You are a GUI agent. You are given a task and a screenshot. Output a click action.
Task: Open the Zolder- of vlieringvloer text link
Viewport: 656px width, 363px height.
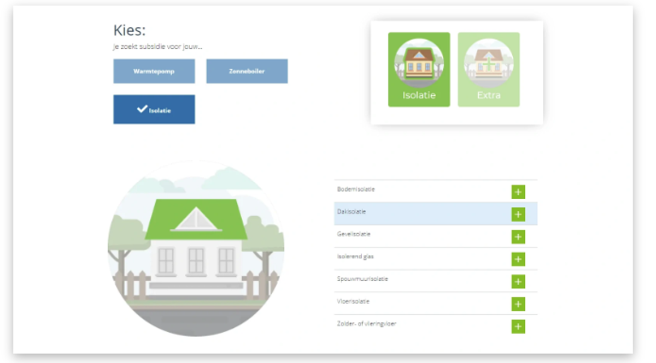[x=366, y=324]
